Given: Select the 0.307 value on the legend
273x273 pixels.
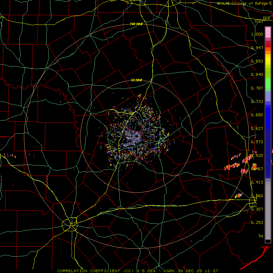Looking at the screenshot, I should pos(257,209).
